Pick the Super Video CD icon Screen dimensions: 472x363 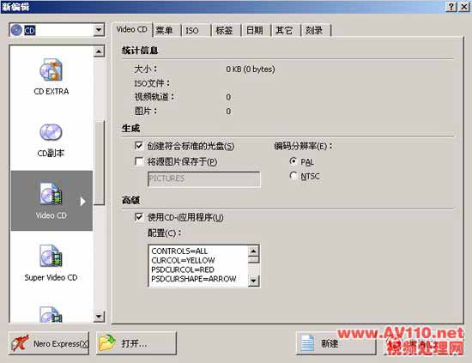click(x=51, y=256)
